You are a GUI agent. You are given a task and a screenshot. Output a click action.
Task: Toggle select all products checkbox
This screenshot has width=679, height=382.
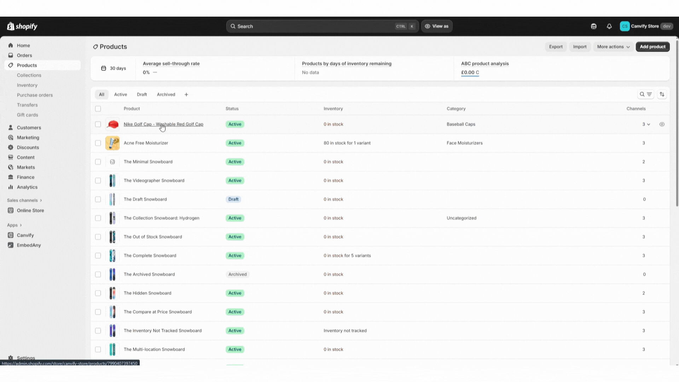pyautogui.click(x=98, y=109)
